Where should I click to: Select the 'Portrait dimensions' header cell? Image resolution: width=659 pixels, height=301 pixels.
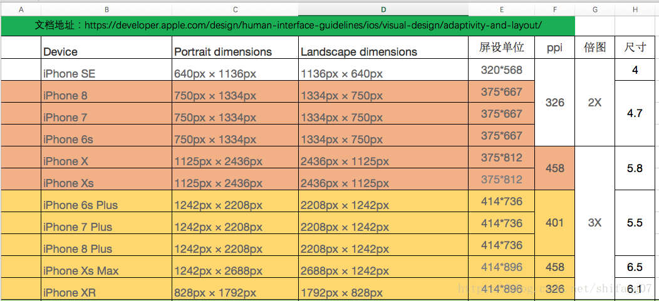point(236,48)
